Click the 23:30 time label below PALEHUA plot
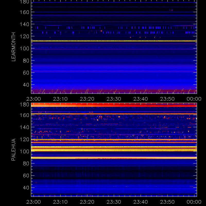Screen dimensions: 206x206 click(x=114, y=202)
